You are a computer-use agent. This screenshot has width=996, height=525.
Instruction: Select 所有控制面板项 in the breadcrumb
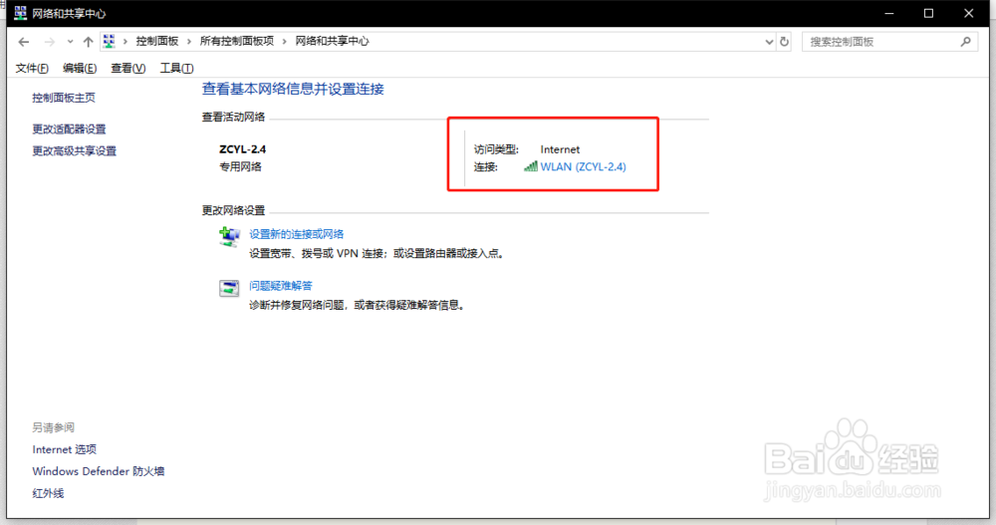(236, 41)
